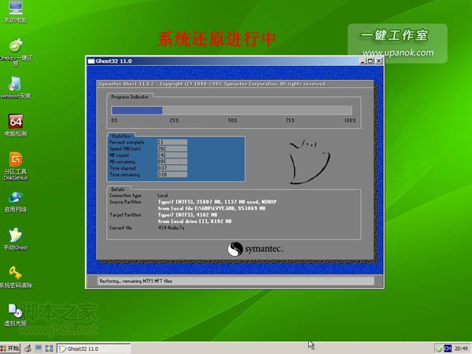The height and width of the screenshot is (354, 472).
Task: Click the first quick launch icon beside Start
Action: click(28, 348)
